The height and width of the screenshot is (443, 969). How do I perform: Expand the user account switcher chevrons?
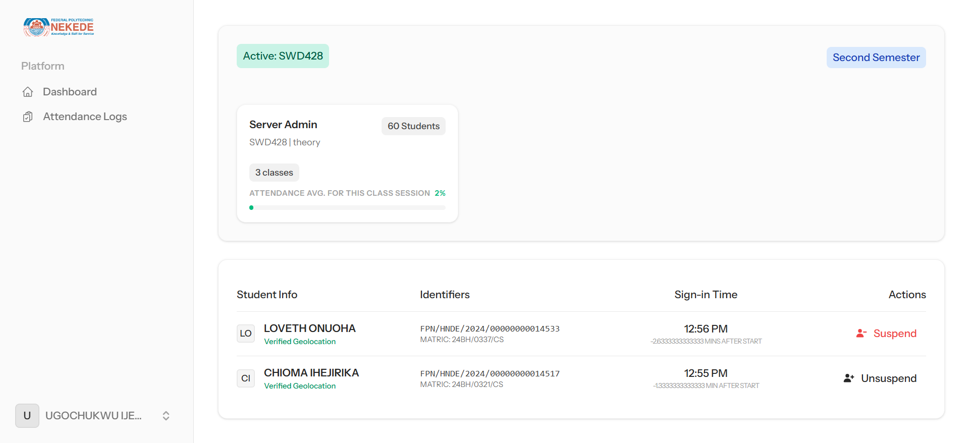[x=166, y=416]
